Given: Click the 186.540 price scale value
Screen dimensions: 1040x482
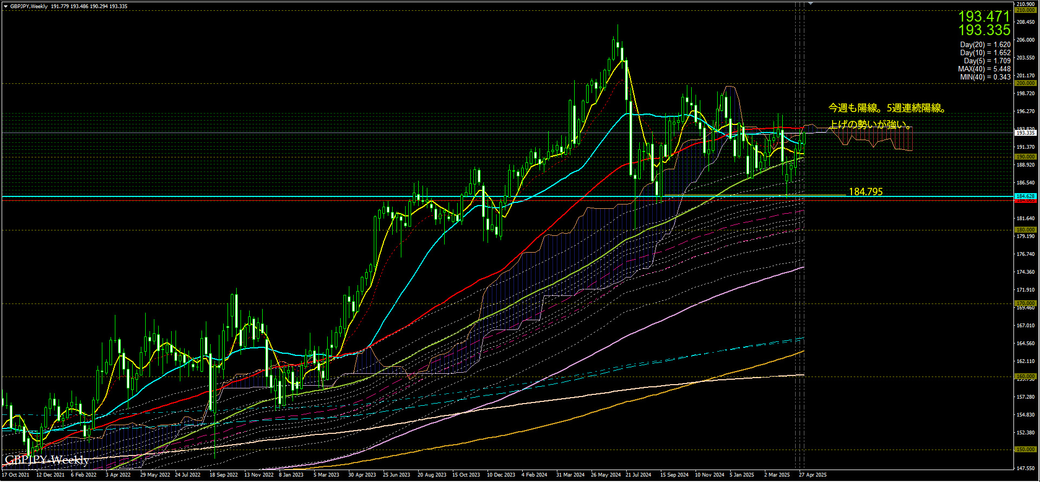Looking at the screenshot, I should point(1026,183).
